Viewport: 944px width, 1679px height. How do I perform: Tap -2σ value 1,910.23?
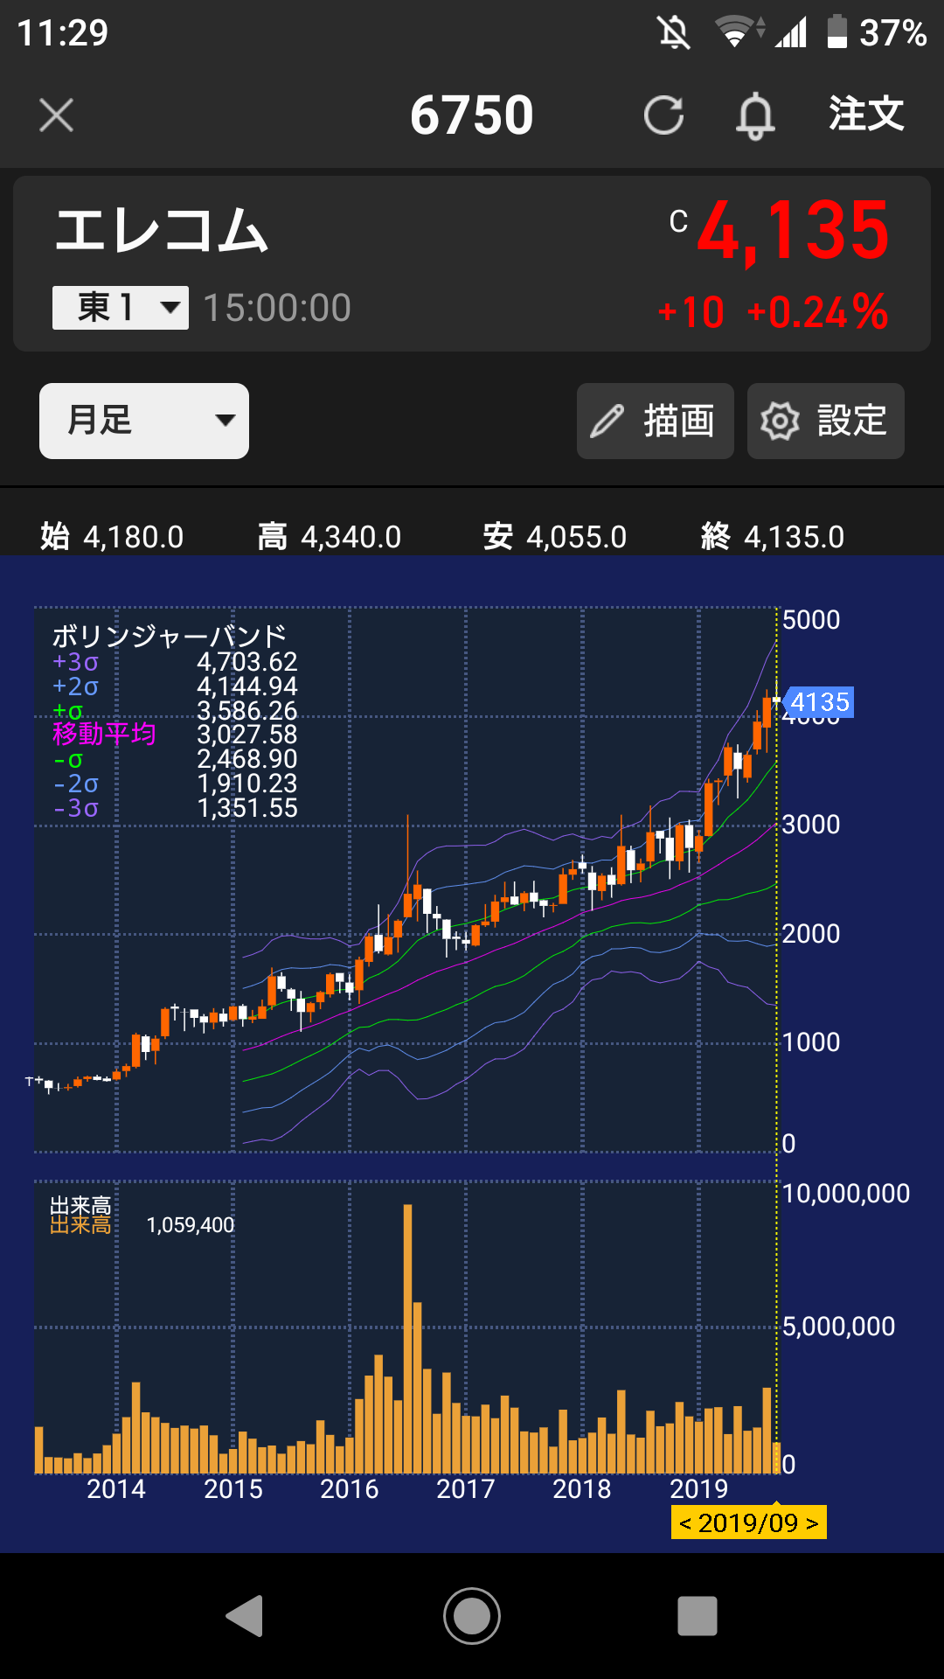247,784
